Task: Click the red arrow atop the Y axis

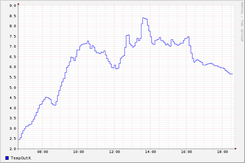Action: click(18, 4)
